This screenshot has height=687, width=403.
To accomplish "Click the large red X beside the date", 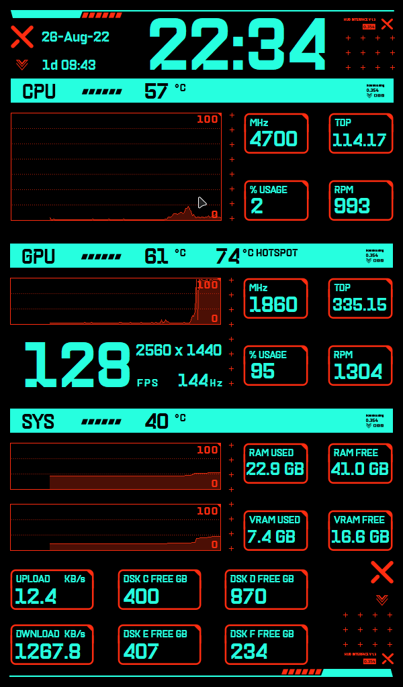I will coord(22,36).
